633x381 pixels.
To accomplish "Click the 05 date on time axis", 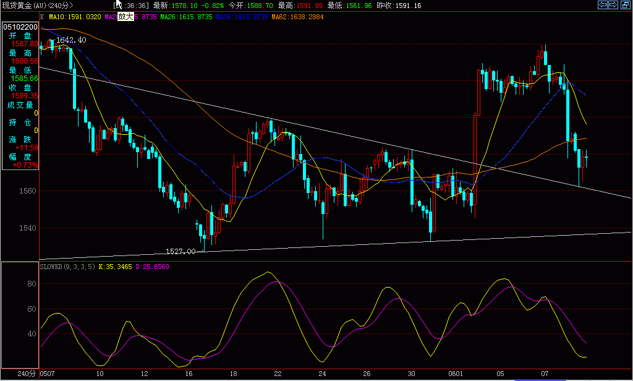I will (500, 374).
